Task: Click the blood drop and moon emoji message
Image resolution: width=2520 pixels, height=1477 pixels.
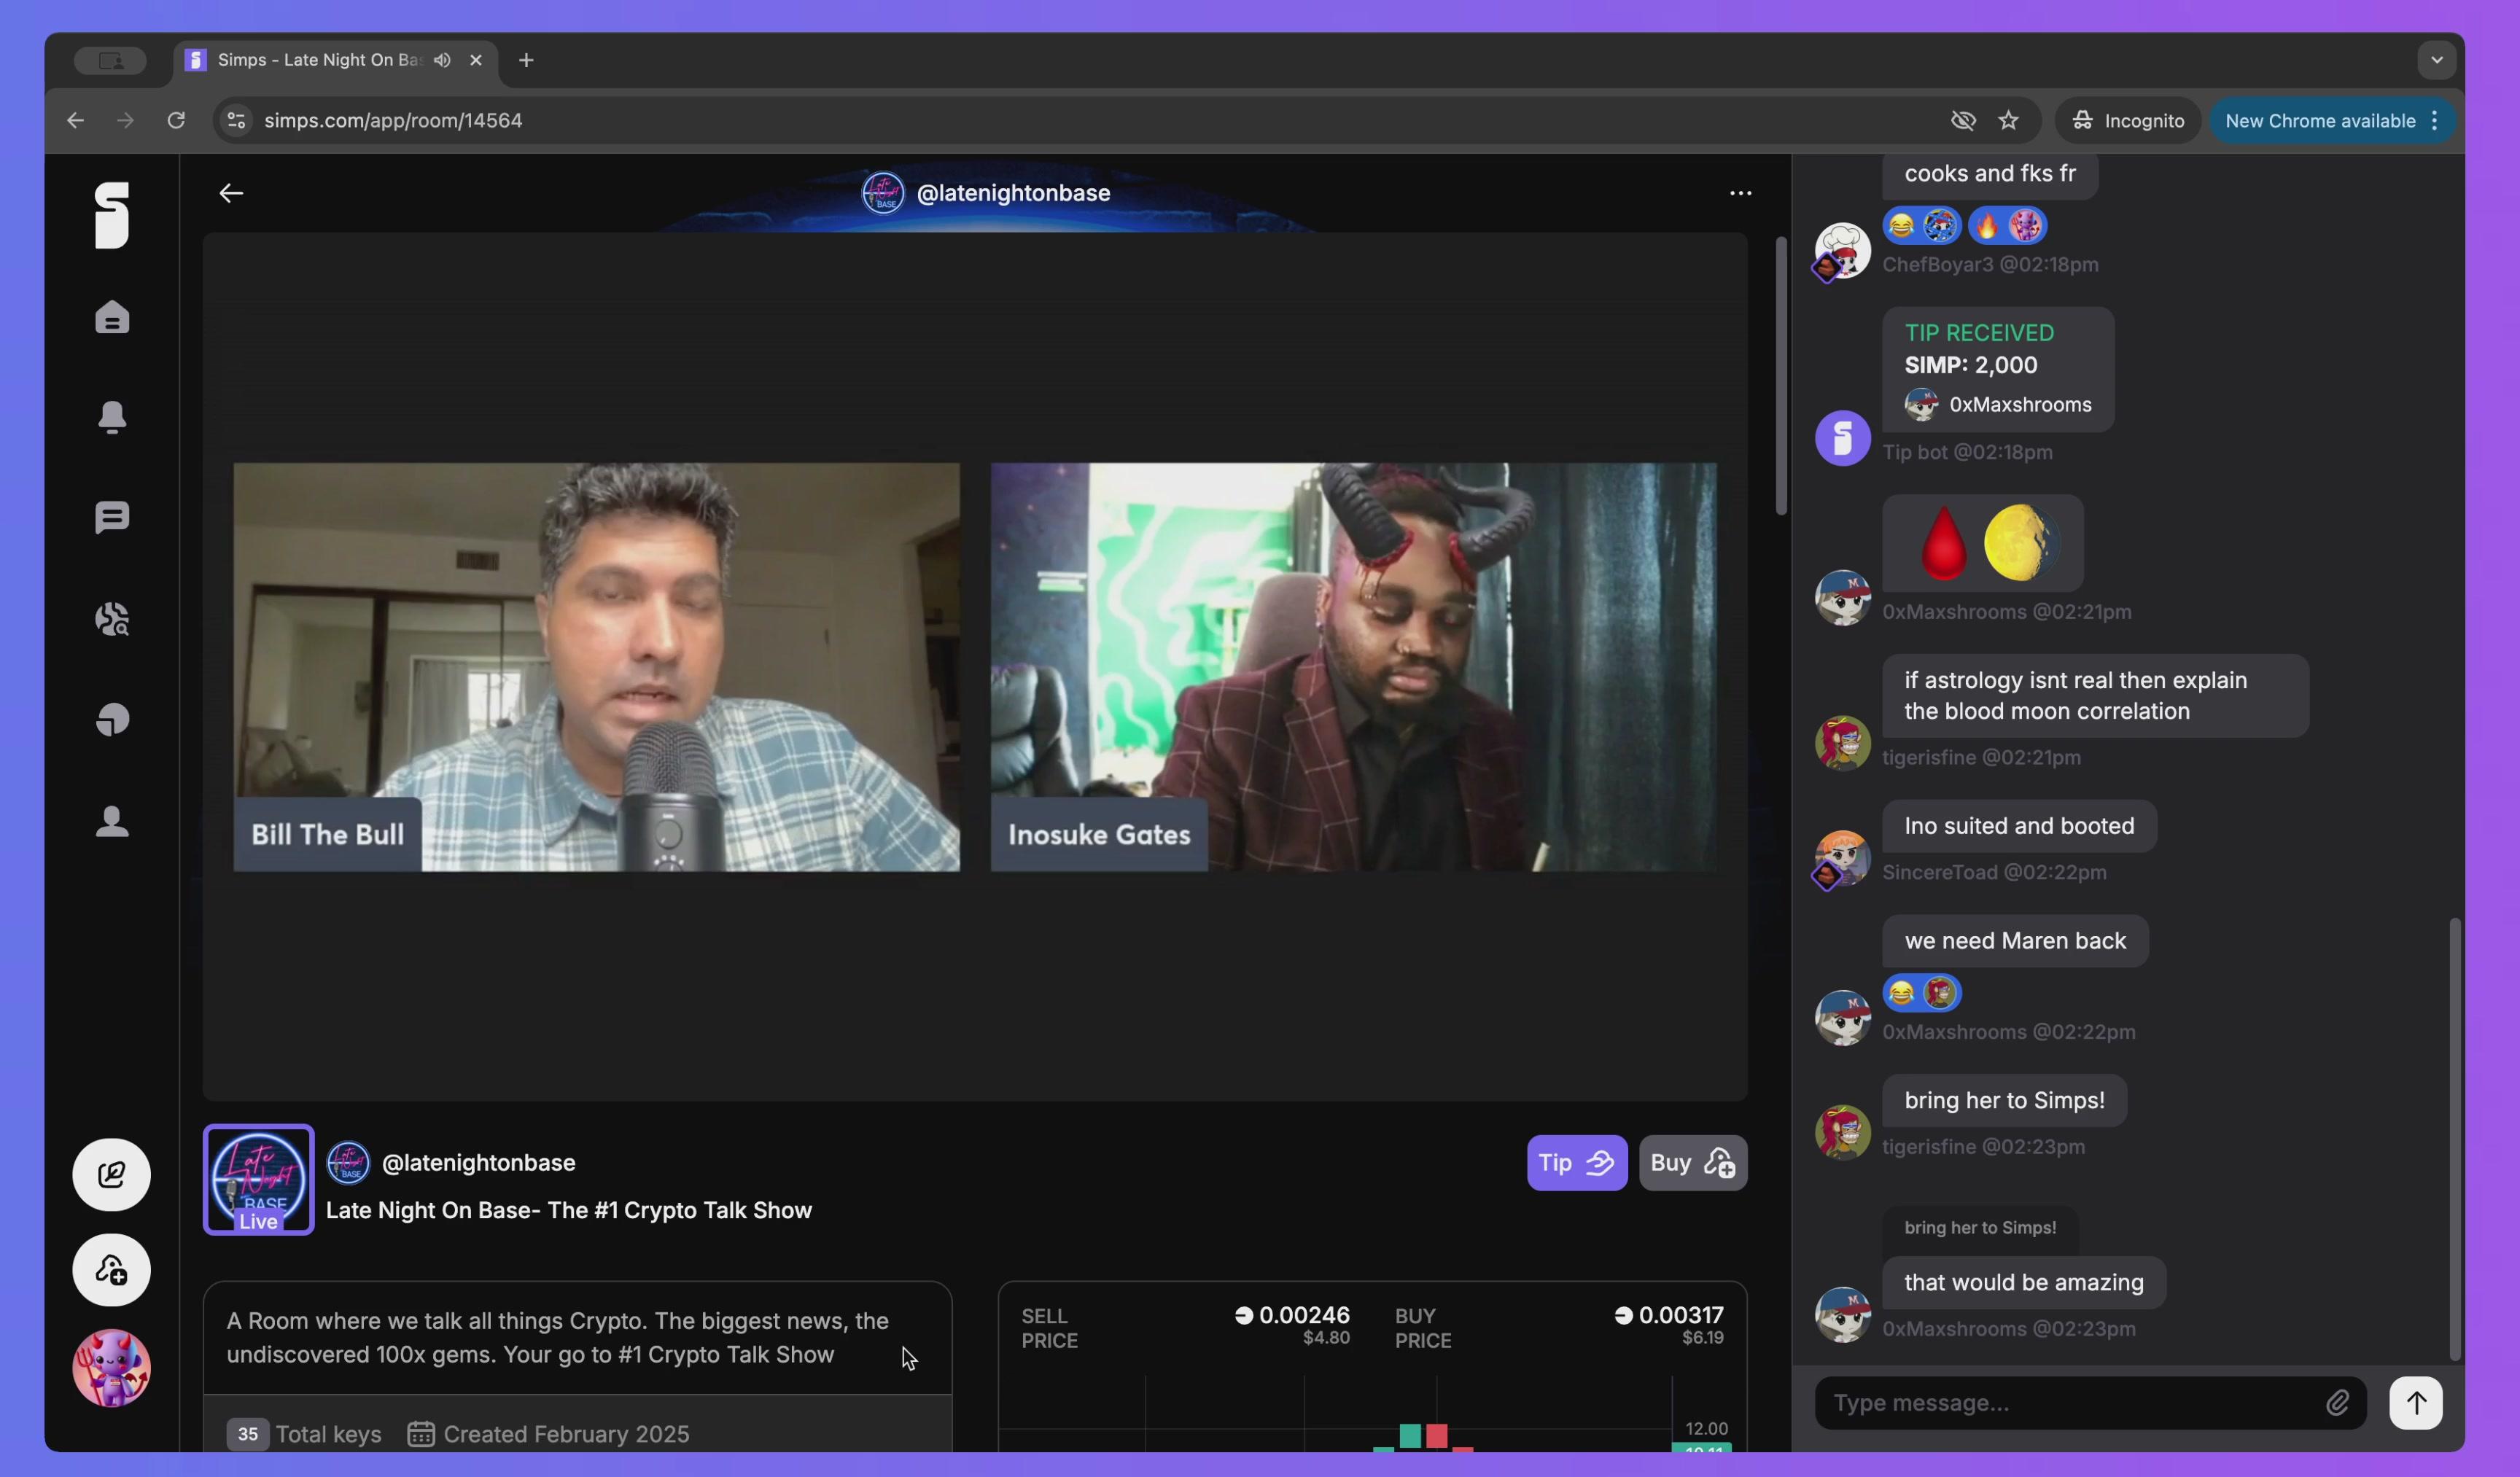Action: [x=1983, y=543]
